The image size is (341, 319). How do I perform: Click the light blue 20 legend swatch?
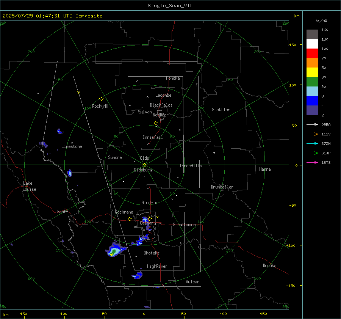312,91
